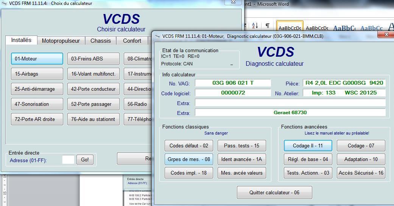This screenshot has width=394, height=206.
Task: Open Ident avancée - 1A
Action: tap(242, 160)
